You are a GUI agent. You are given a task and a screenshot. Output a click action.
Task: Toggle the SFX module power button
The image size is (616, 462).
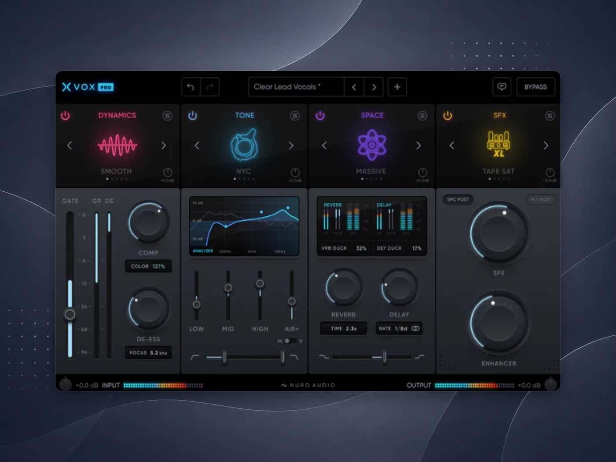(447, 116)
